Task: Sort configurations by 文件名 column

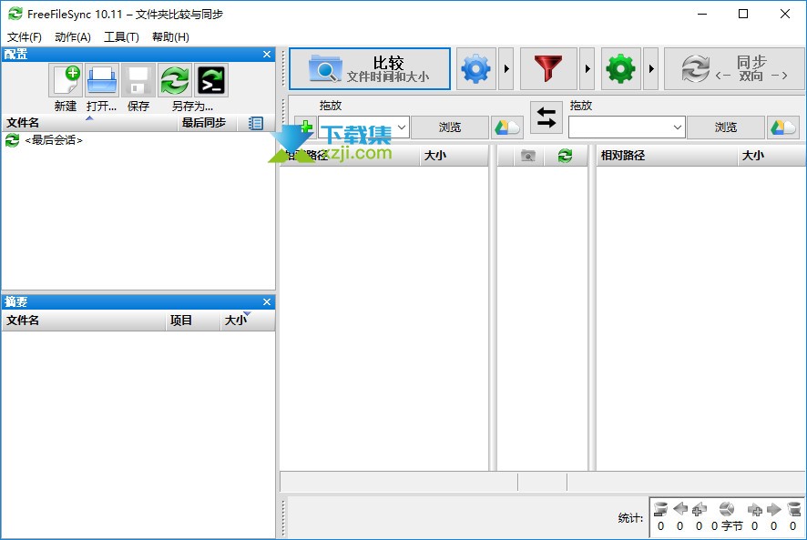Action: pyautogui.click(x=90, y=123)
